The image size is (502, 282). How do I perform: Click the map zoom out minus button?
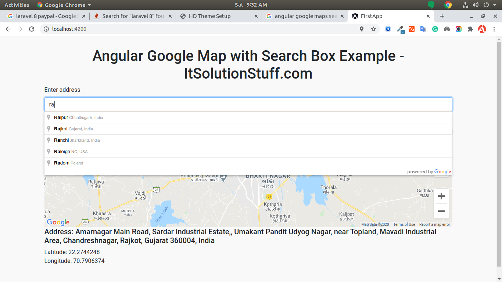441,211
